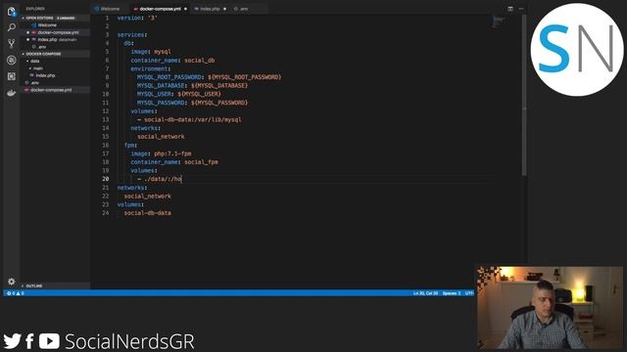Image resolution: width=627 pixels, height=352 pixels.
Task: Open index.php under main folder
Action: pos(55,75)
